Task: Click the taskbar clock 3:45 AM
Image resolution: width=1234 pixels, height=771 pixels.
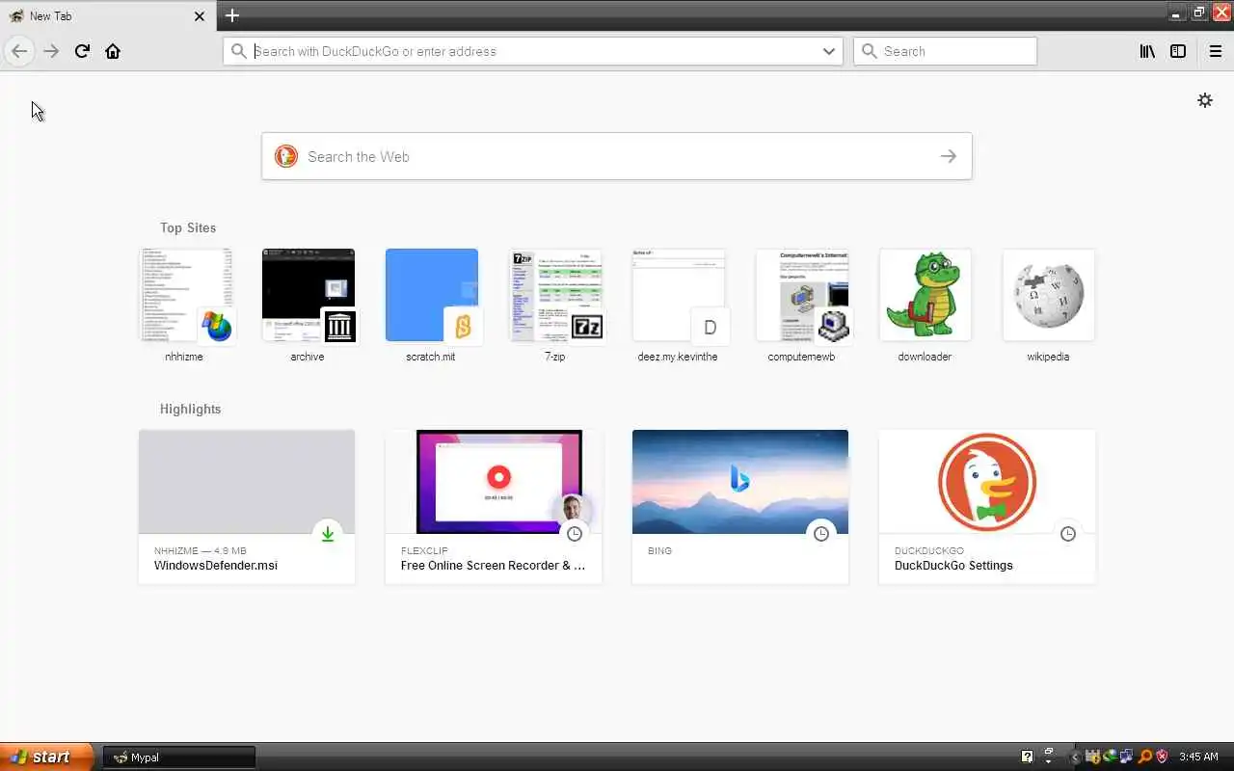Action: click(x=1198, y=757)
